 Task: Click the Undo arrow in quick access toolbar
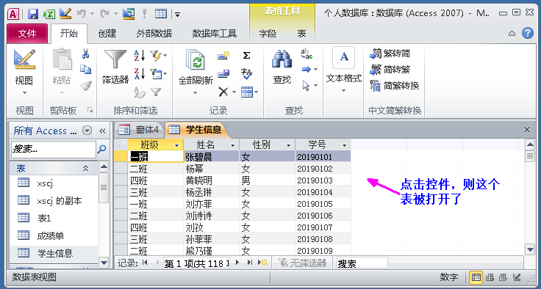tap(82, 14)
